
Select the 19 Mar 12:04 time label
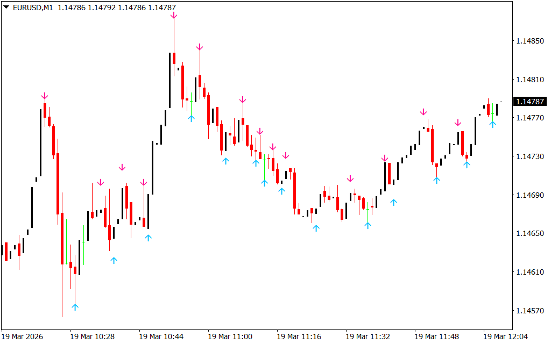click(x=505, y=336)
